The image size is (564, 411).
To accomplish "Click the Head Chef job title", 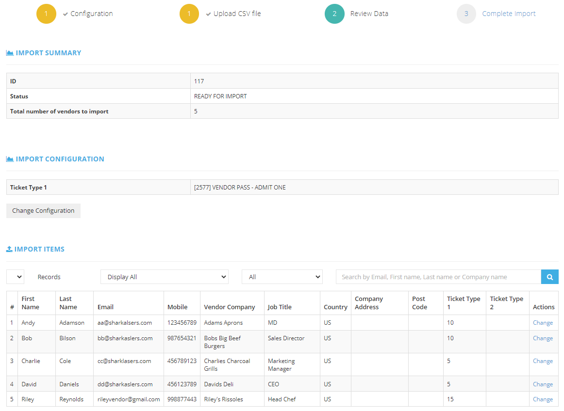I will click(x=282, y=399).
